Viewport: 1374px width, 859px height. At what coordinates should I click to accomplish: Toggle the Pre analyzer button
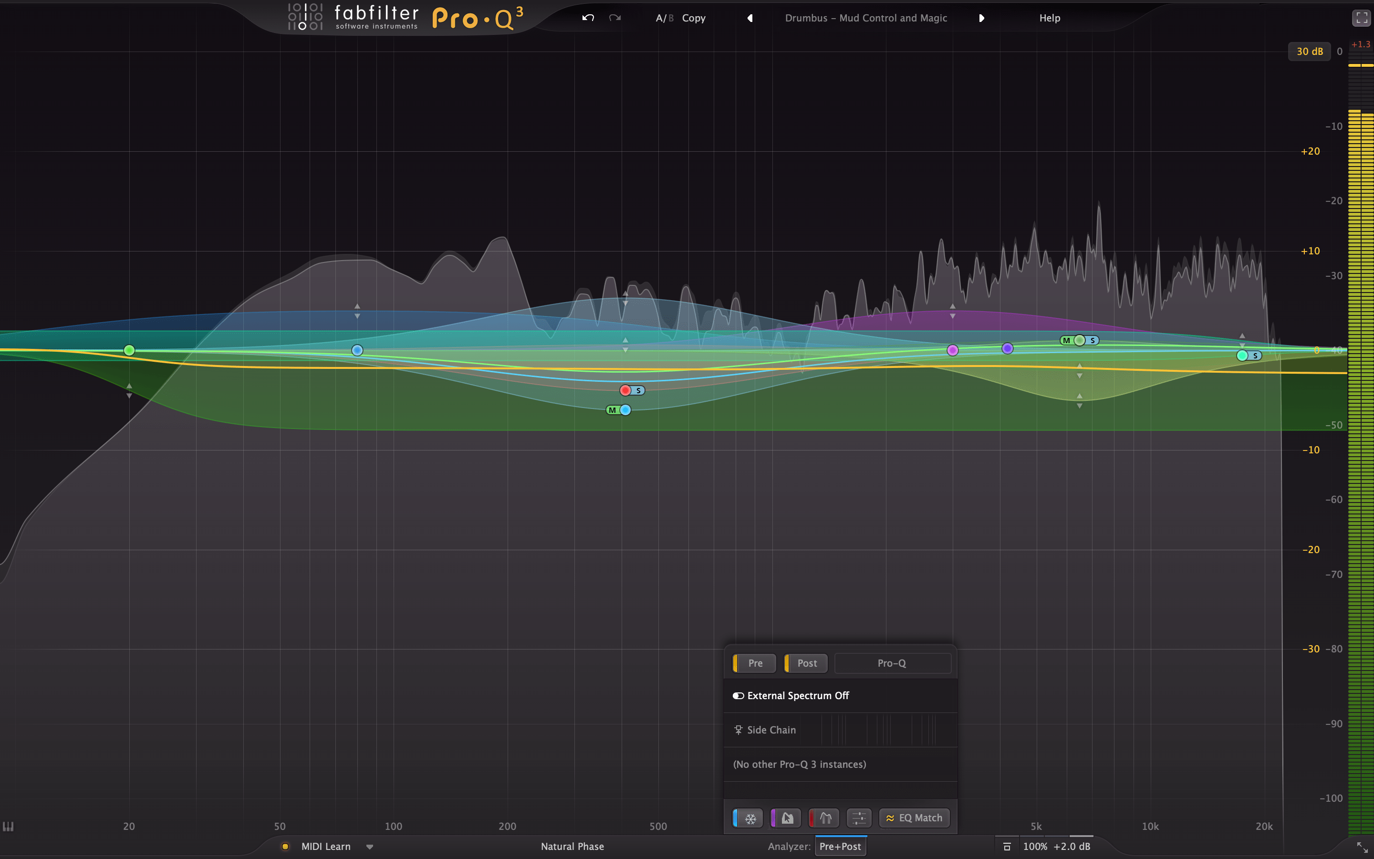click(755, 663)
